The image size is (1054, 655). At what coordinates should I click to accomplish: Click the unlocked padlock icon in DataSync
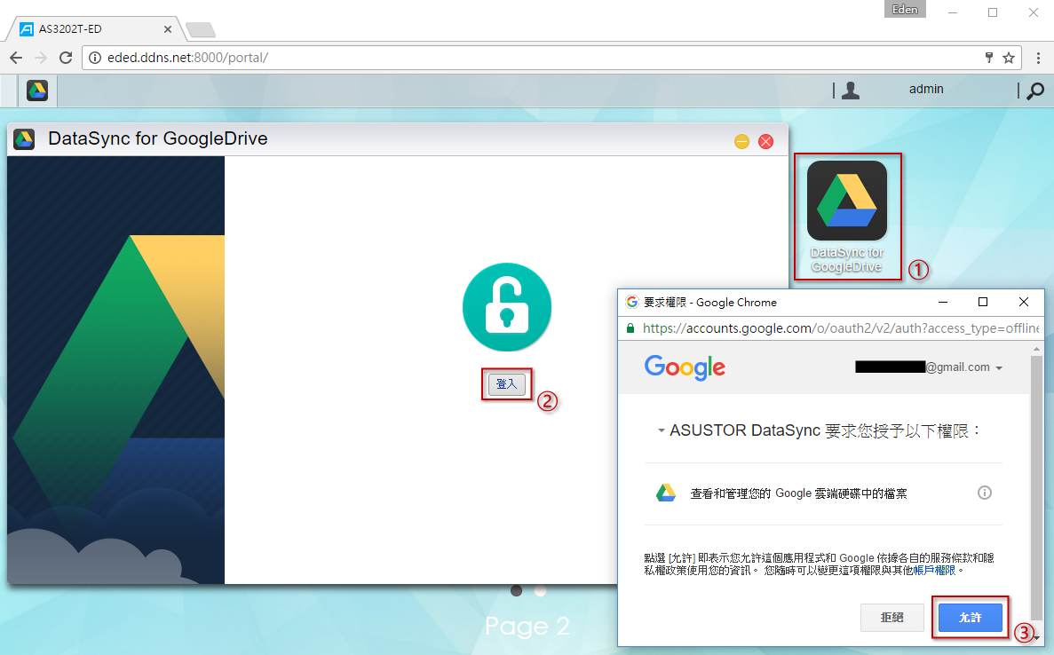[x=507, y=307]
